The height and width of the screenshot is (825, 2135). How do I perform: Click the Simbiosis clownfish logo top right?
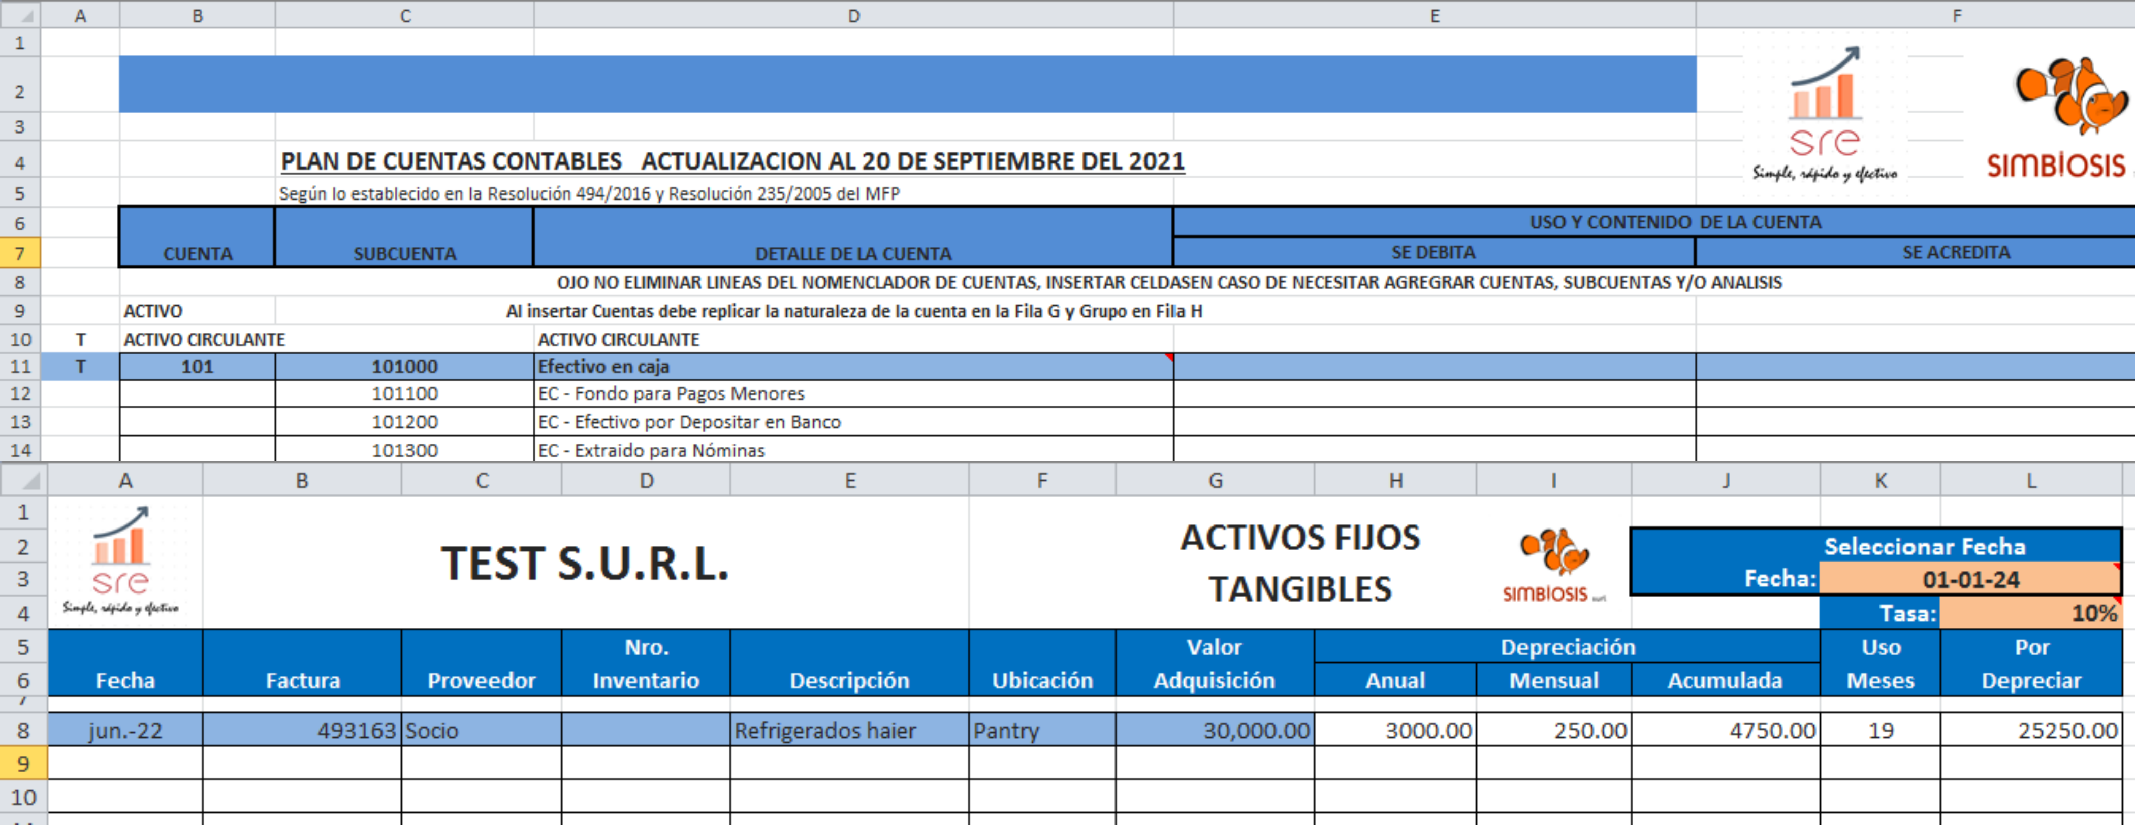[x=2069, y=97]
